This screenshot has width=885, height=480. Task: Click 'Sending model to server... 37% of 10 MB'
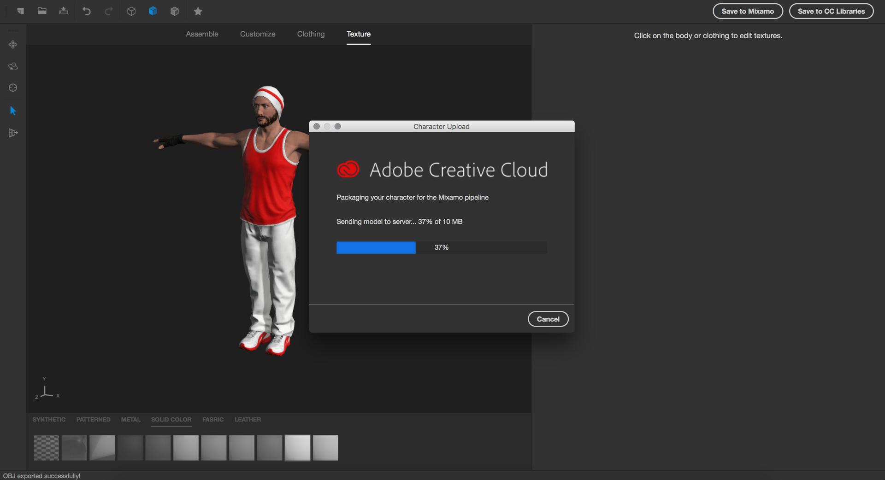click(x=399, y=222)
